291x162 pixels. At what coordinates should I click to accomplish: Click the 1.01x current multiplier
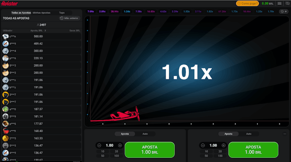(x=187, y=72)
